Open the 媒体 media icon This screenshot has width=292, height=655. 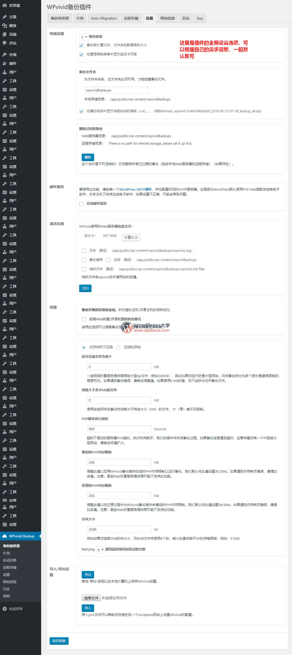point(5,26)
